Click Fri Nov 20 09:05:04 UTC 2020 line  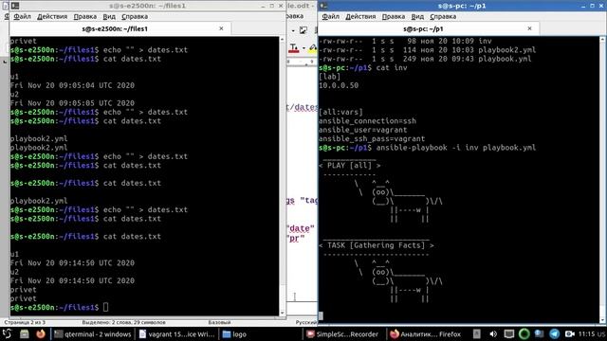72,85
